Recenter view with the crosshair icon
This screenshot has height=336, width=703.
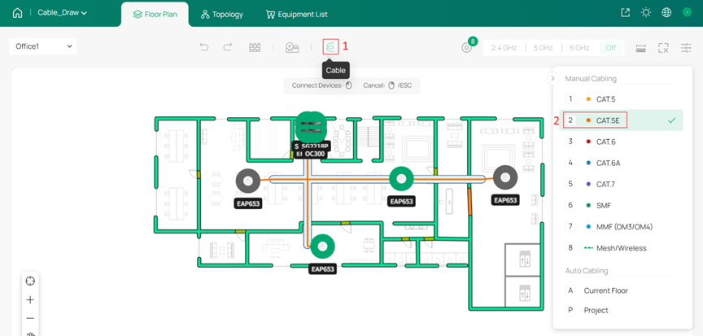(30, 281)
